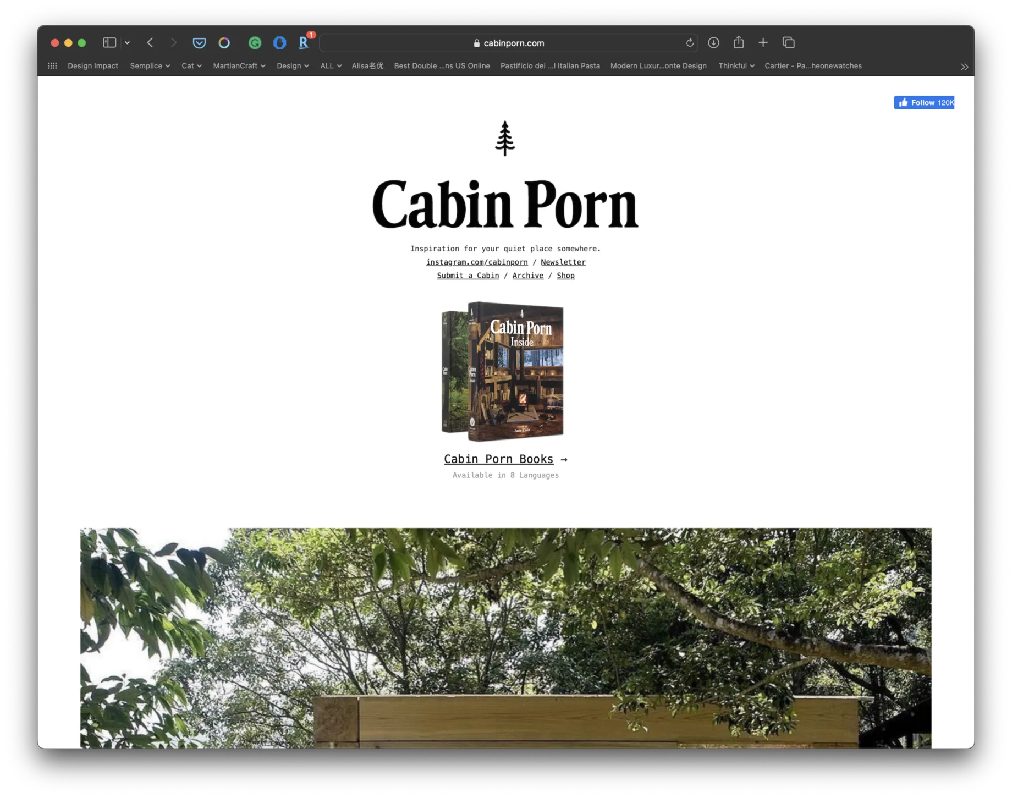Click the Facebook Follow 120K button
Image resolution: width=1012 pixels, height=798 pixels.
tap(924, 102)
